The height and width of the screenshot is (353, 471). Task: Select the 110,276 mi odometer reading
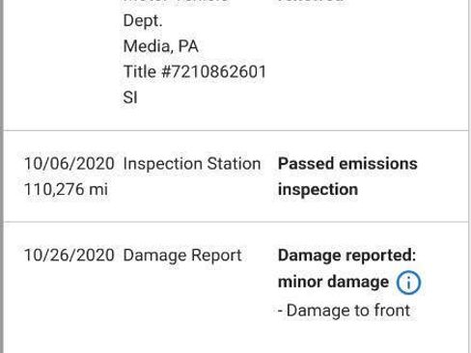click(66, 189)
